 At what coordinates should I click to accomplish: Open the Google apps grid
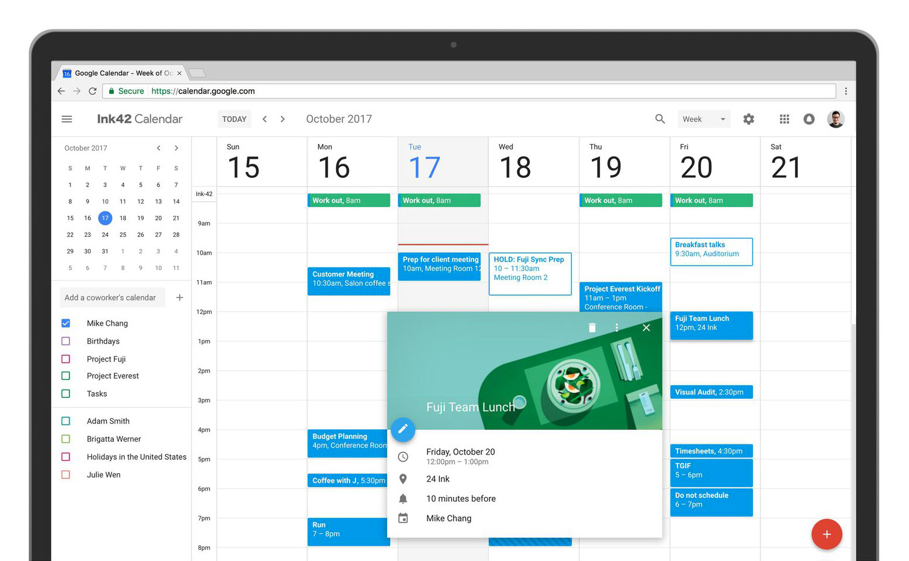click(x=784, y=119)
